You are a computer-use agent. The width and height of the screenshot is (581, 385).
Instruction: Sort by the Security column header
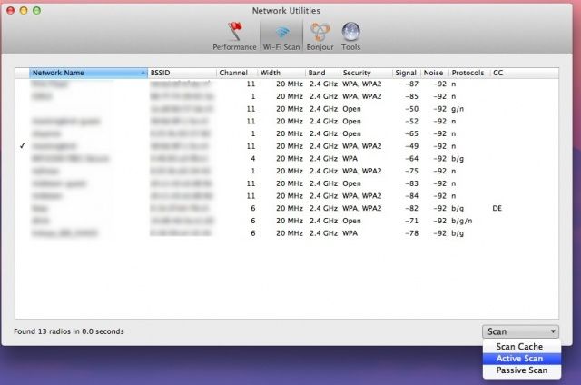[365, 72]
